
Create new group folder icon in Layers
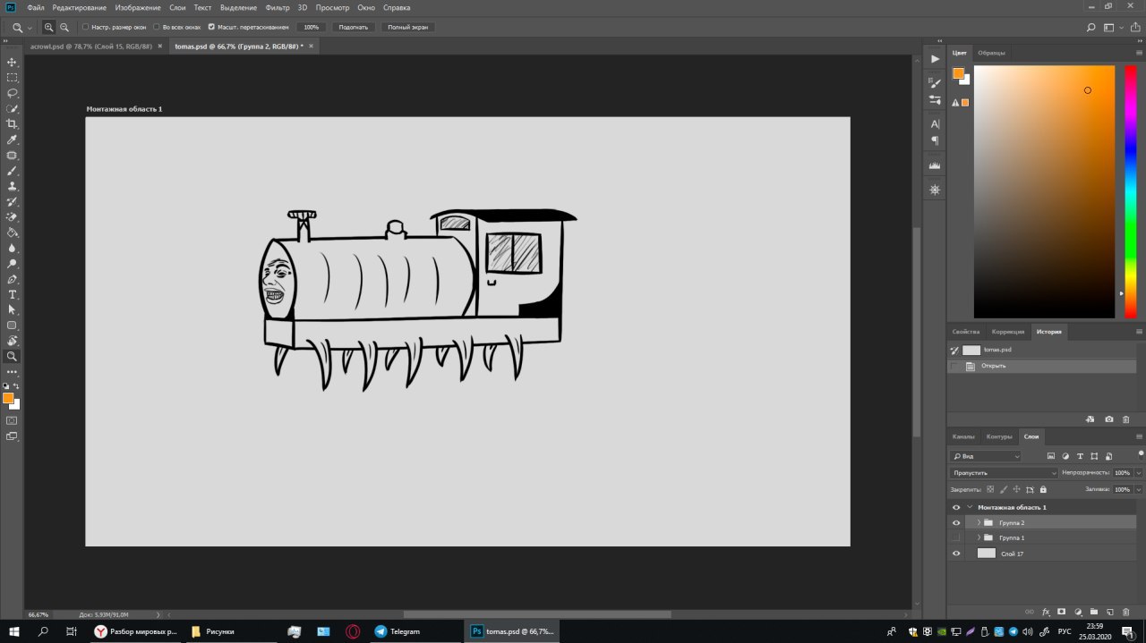(1094, 612)
